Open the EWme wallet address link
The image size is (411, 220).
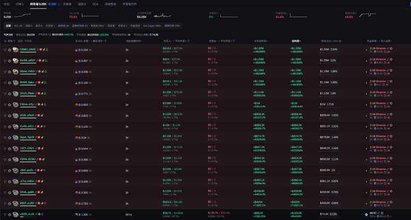(x=27, y=104)
